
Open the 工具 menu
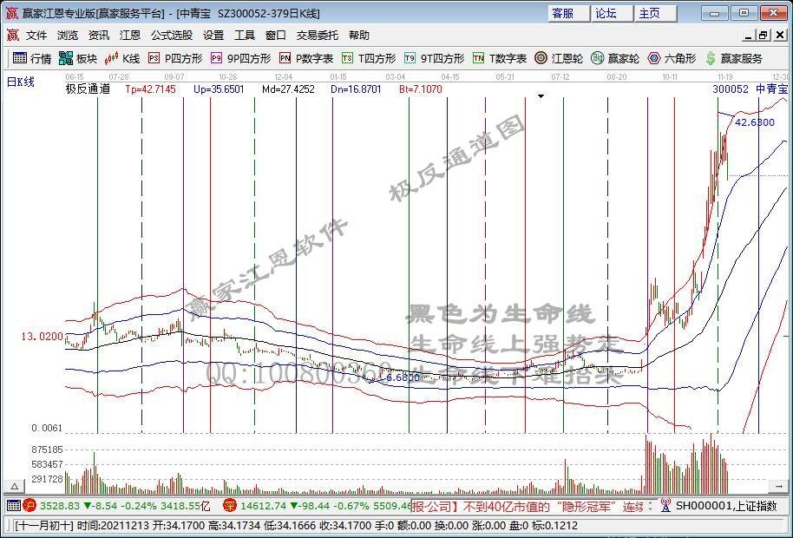245,36
